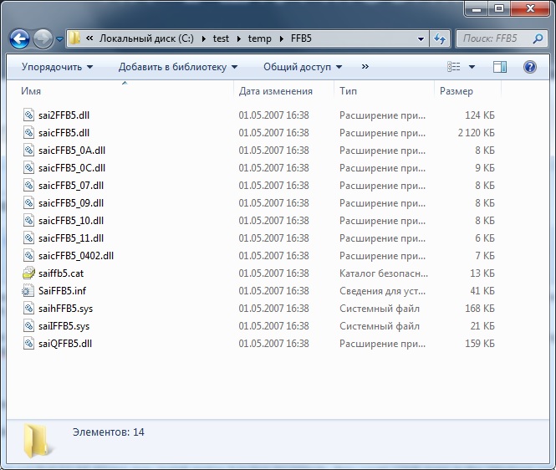Click type Каталог безопасн... cell
Viewport: 556px width, 470px height.
(x=384, y=273)
